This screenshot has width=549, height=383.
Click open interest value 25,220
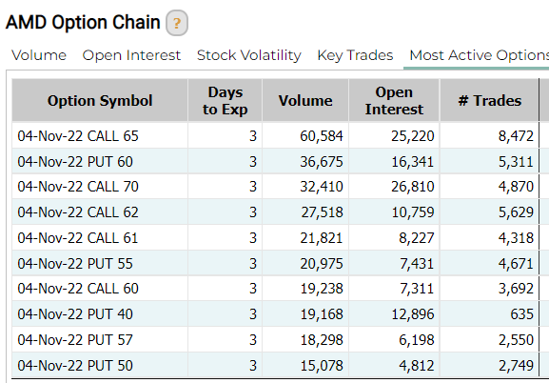413,136
